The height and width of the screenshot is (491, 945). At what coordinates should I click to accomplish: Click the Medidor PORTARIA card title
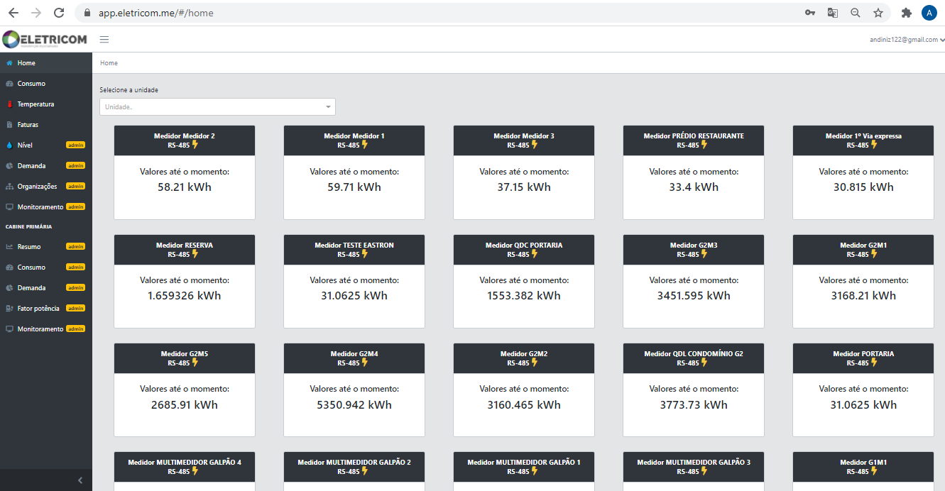point(863,353)
